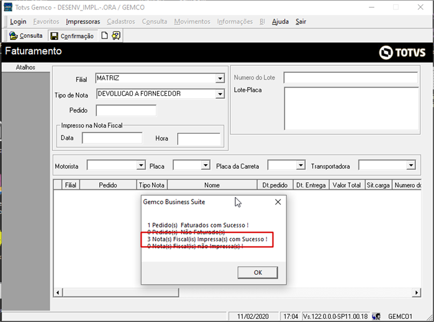This screenshot has height=322, width=434.
Task: Close the Gemco Business Suite dialog
Action: tap(278, 202)
